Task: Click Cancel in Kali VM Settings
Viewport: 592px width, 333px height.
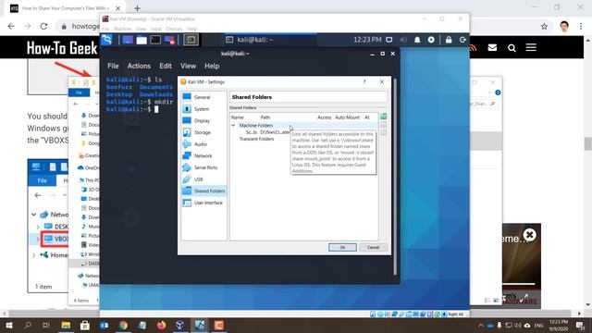Action: (x=373, y=247)
